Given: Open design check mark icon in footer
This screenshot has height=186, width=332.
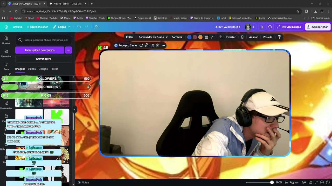Looking at the screenshot, I should pos(322,182).
